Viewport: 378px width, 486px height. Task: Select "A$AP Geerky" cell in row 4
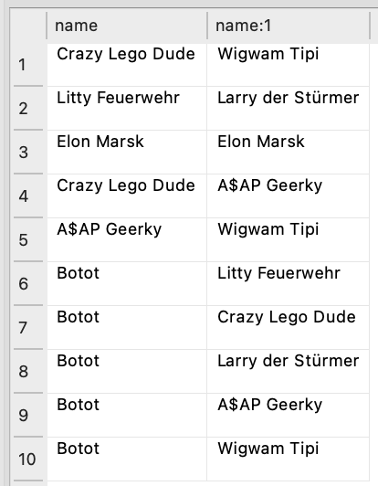point(289,196)
